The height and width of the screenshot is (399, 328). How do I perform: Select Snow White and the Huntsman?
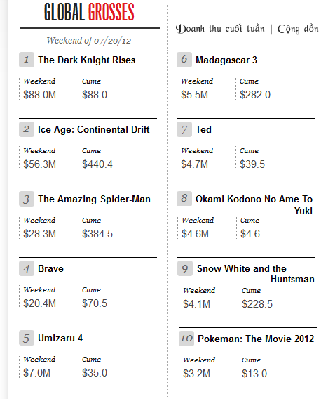point(256,274)
